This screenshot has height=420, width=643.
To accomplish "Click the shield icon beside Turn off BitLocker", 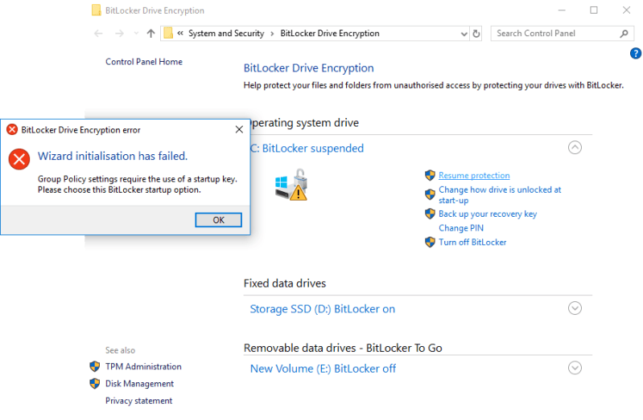I will click(430, 242).
